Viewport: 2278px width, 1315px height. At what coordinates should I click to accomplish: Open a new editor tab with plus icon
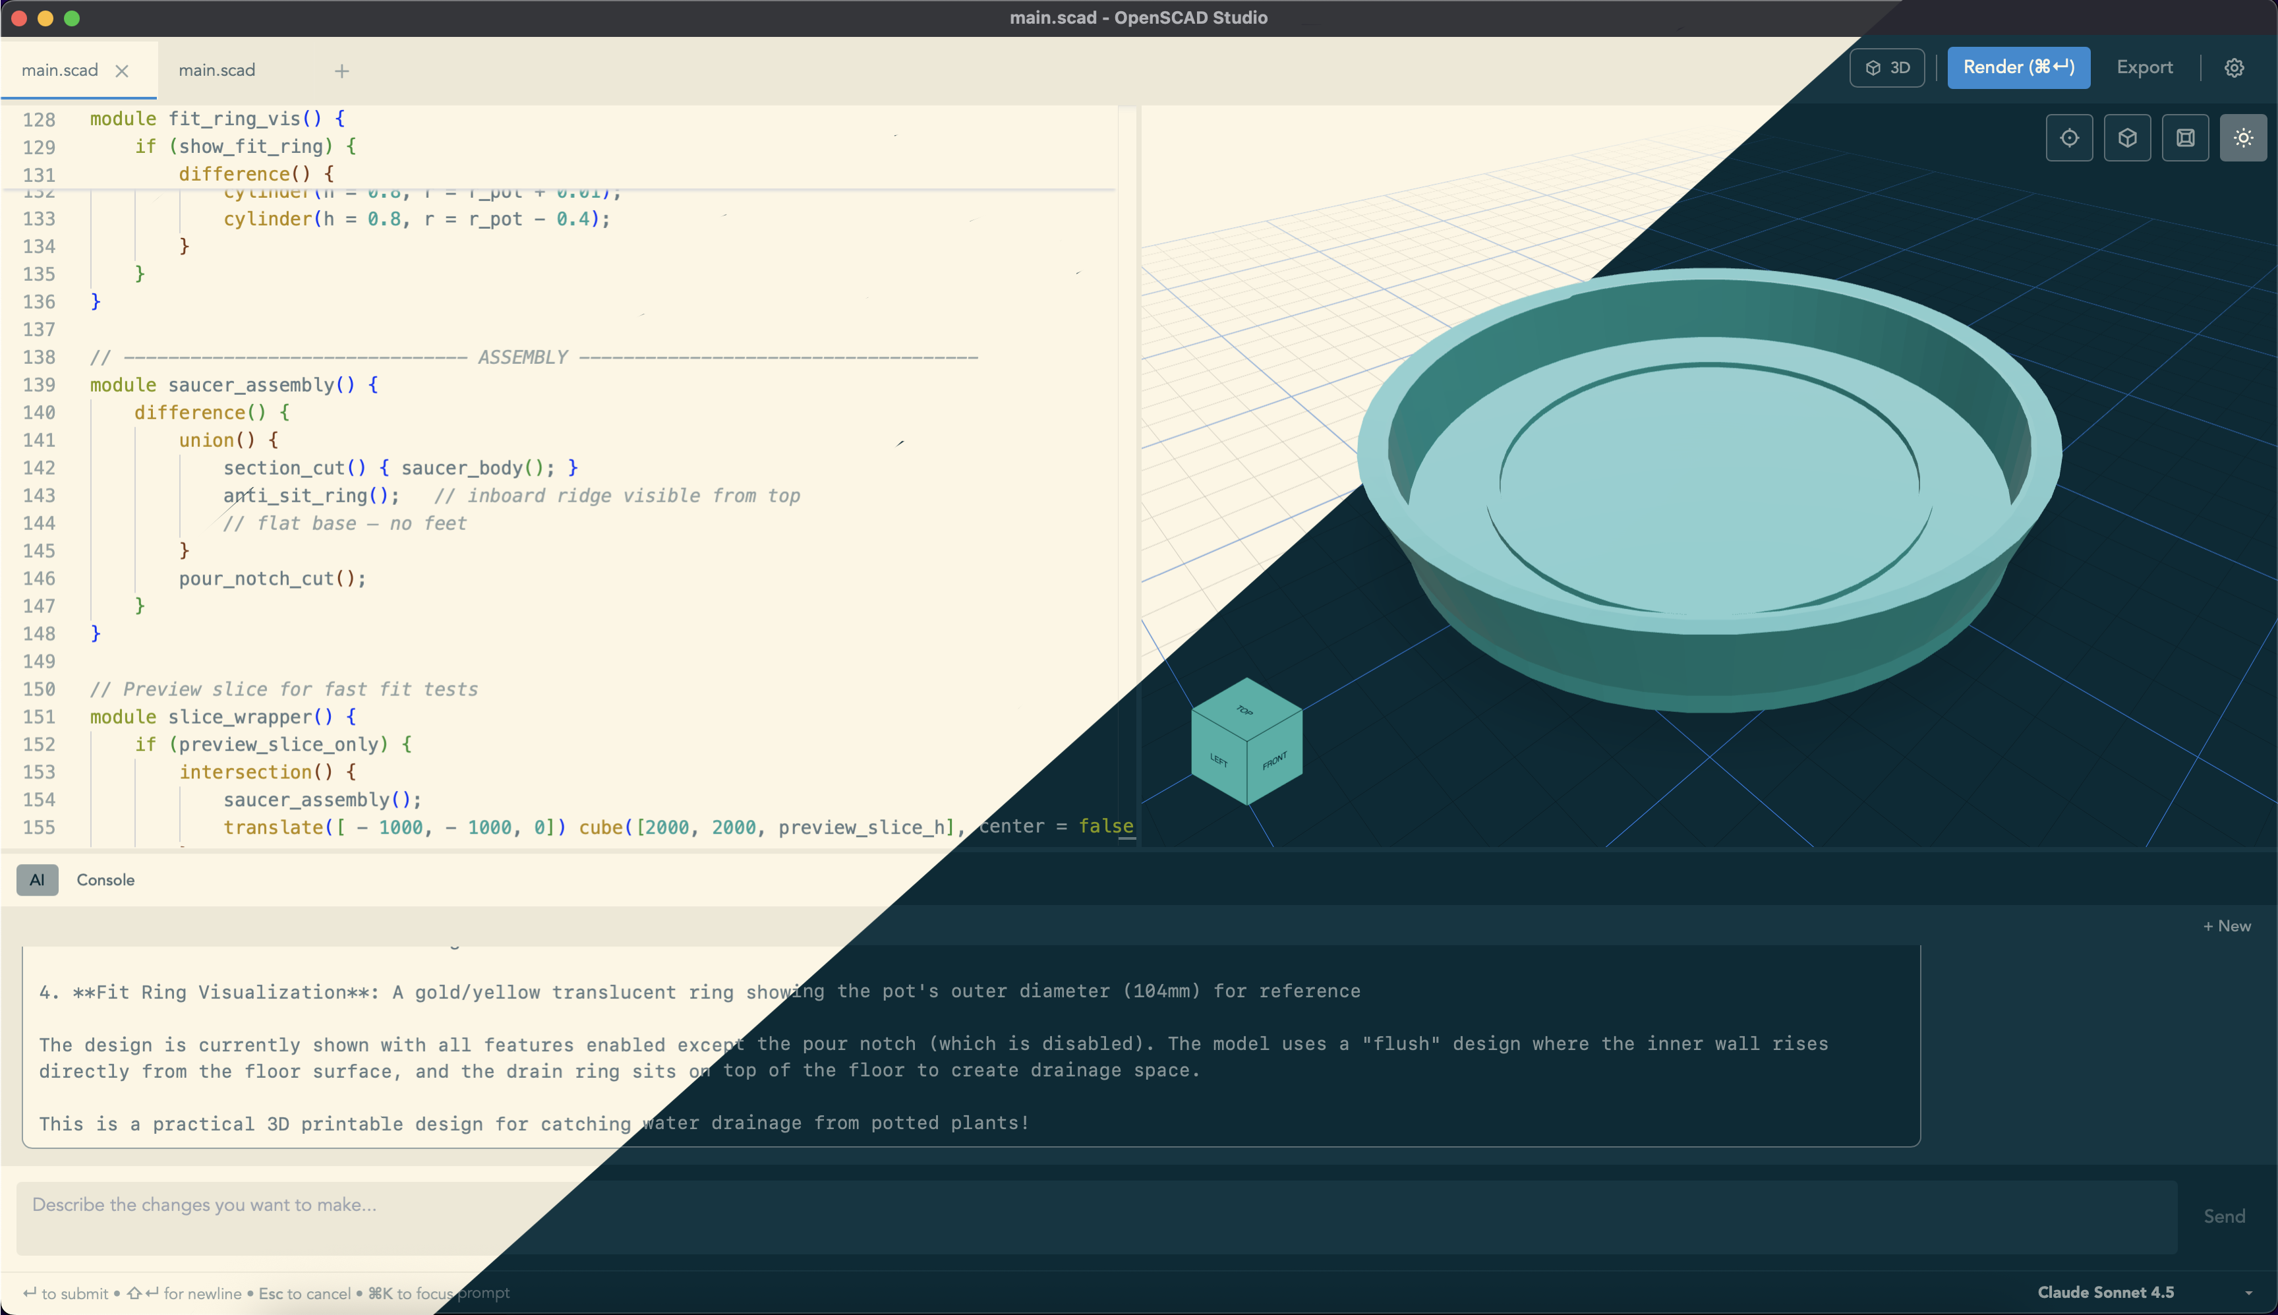(x=341, y=71)
